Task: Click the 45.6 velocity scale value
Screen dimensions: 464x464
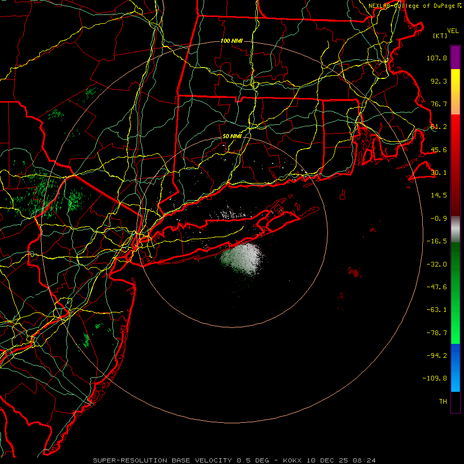Action: coord(439,150)
